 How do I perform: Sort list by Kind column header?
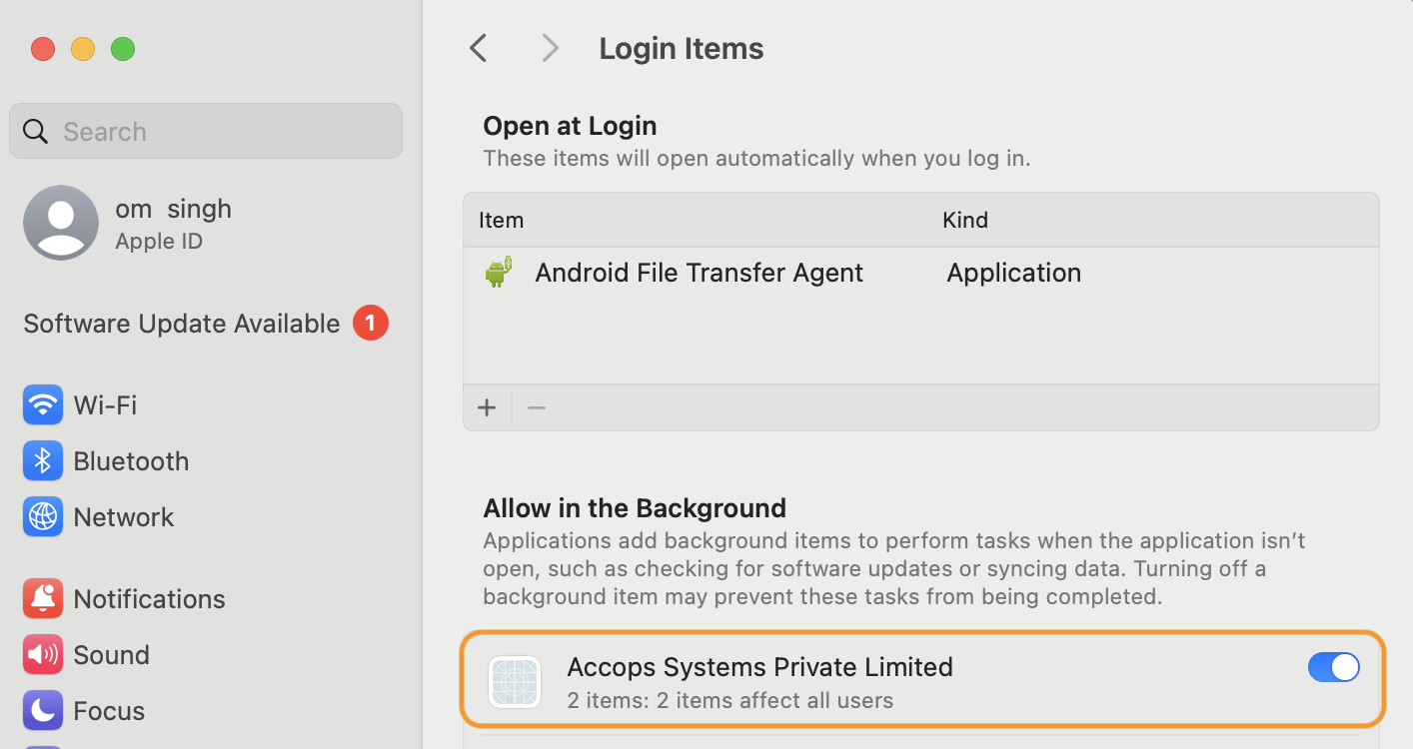pos(965,220)
